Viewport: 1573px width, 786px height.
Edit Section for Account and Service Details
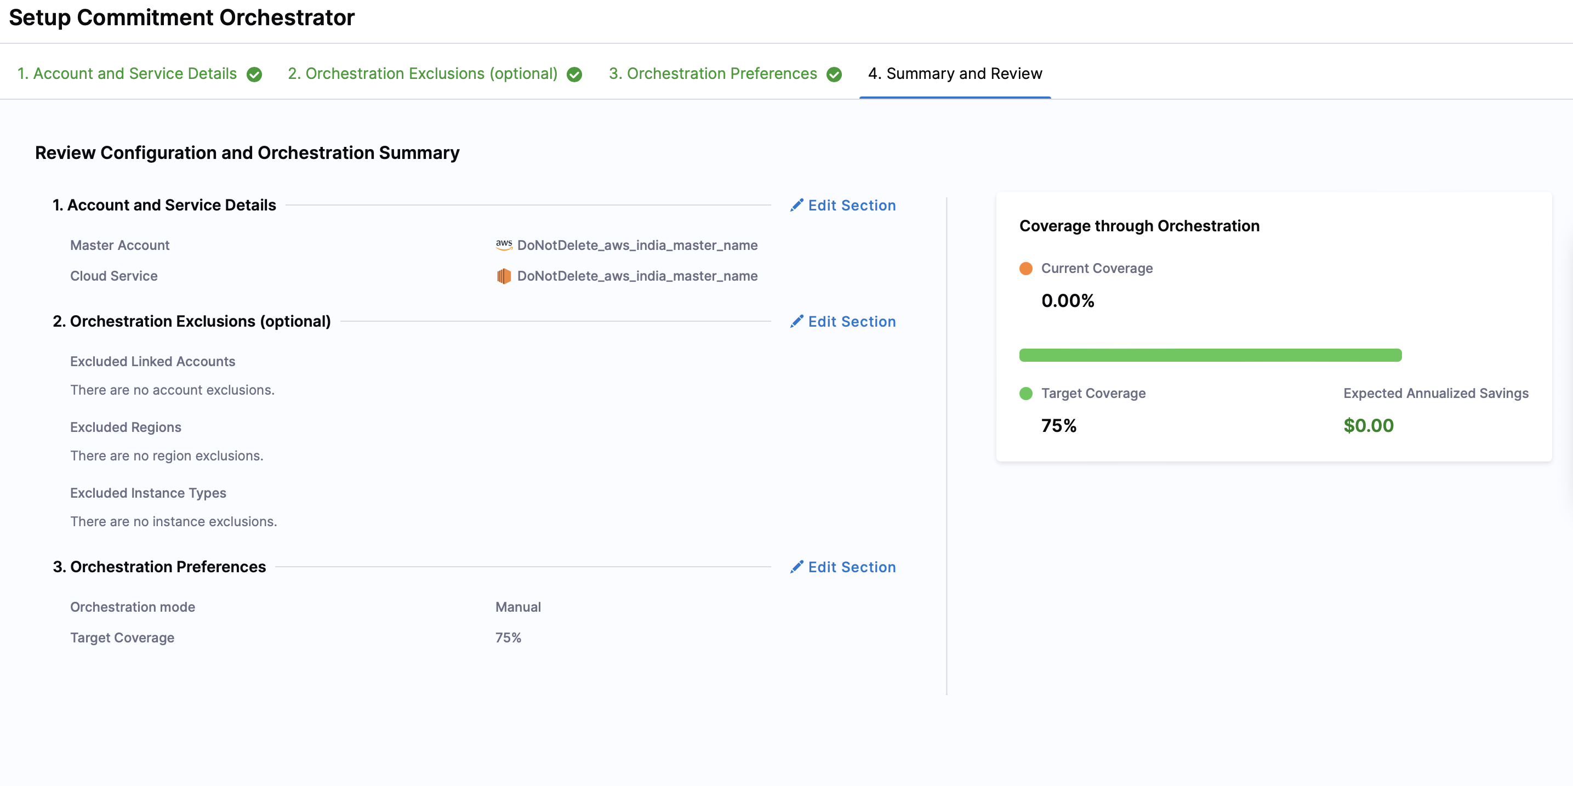pyautogui.click(x=852, y=205)
